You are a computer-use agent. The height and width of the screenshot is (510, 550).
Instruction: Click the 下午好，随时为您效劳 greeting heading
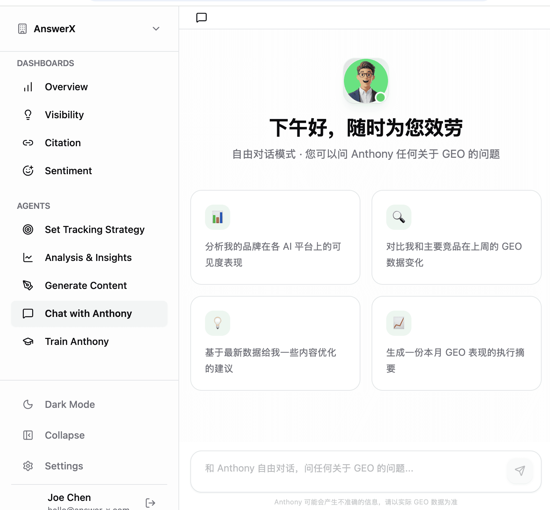(x=366, y=128)
